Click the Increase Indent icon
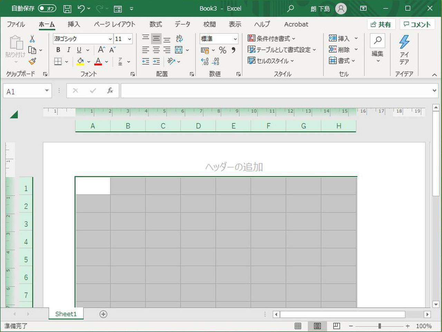This screenshot has width=442, height=332. (x=156, y=61)
